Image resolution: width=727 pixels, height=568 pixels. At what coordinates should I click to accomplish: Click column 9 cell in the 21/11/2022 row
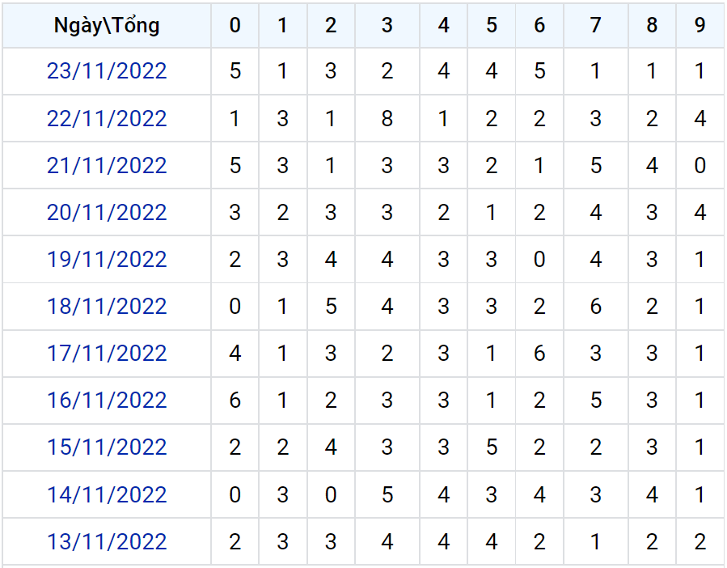click(x=700, y=166)
